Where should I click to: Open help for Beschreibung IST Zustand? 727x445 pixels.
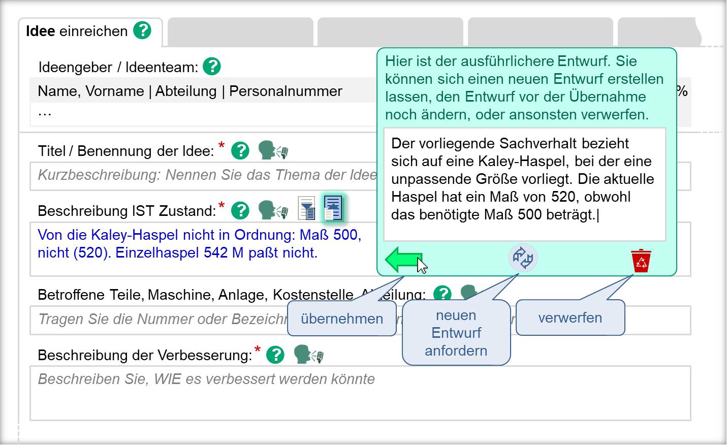pos(241,210)
